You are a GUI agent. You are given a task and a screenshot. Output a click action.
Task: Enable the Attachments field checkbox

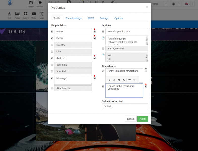click(x=52, y=88)
